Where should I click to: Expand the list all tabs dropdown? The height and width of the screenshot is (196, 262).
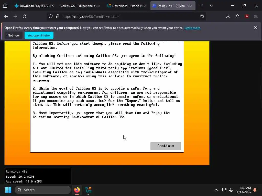[211, 6]
